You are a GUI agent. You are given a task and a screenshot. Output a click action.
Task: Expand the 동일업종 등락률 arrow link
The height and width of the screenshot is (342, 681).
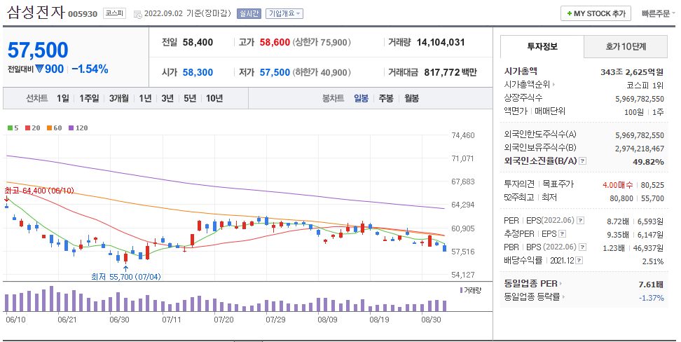(x=564, y=297)
